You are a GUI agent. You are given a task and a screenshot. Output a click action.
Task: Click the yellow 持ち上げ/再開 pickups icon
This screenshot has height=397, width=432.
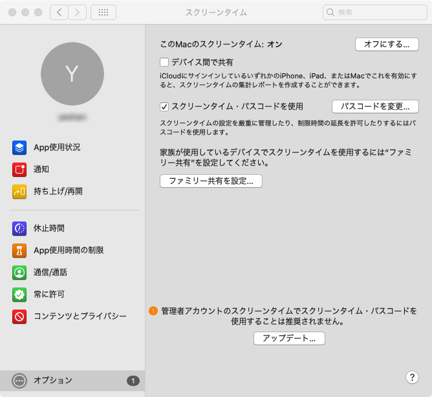(19, 192)
